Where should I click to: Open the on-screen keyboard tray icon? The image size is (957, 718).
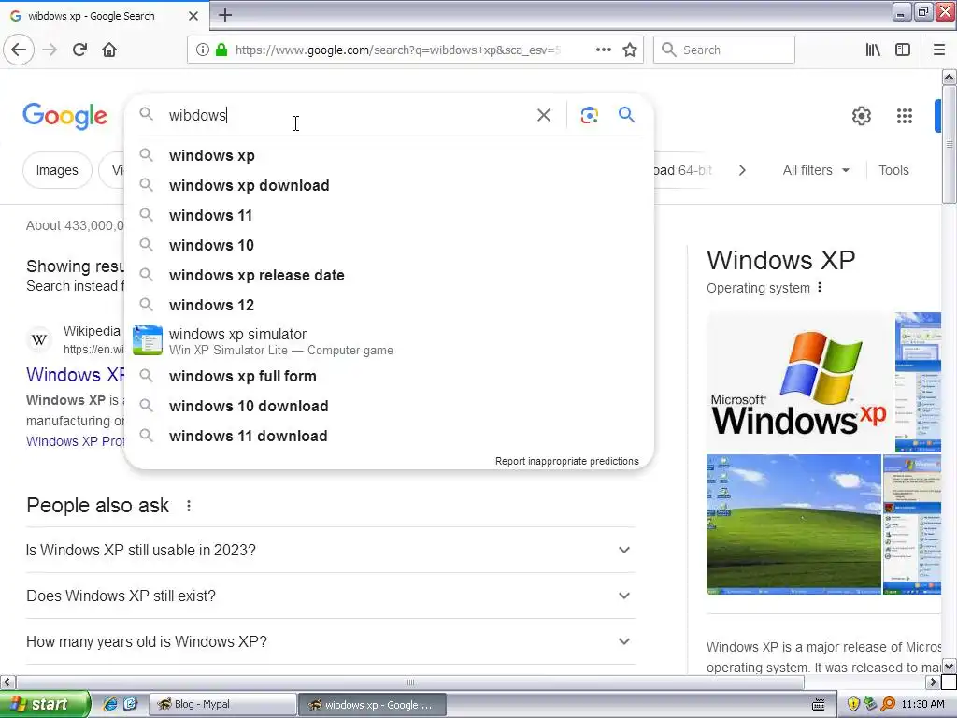point(819,705)
